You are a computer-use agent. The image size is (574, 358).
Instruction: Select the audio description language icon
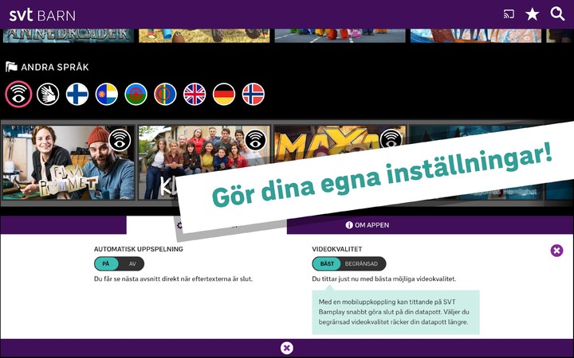(x=18, y=94)
